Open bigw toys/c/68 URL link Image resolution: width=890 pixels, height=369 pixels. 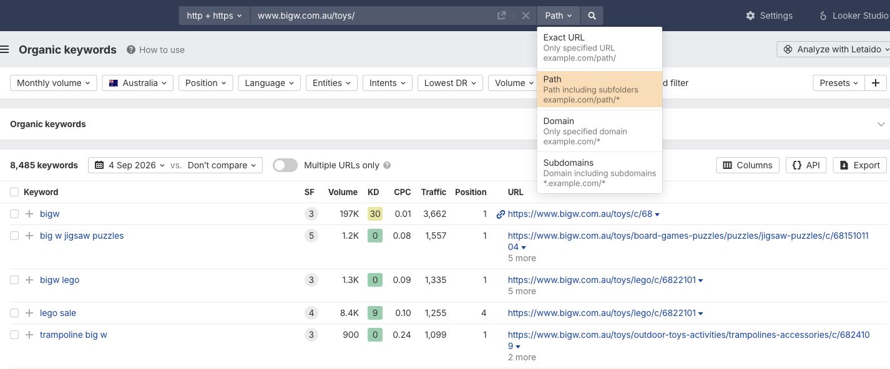580,214
